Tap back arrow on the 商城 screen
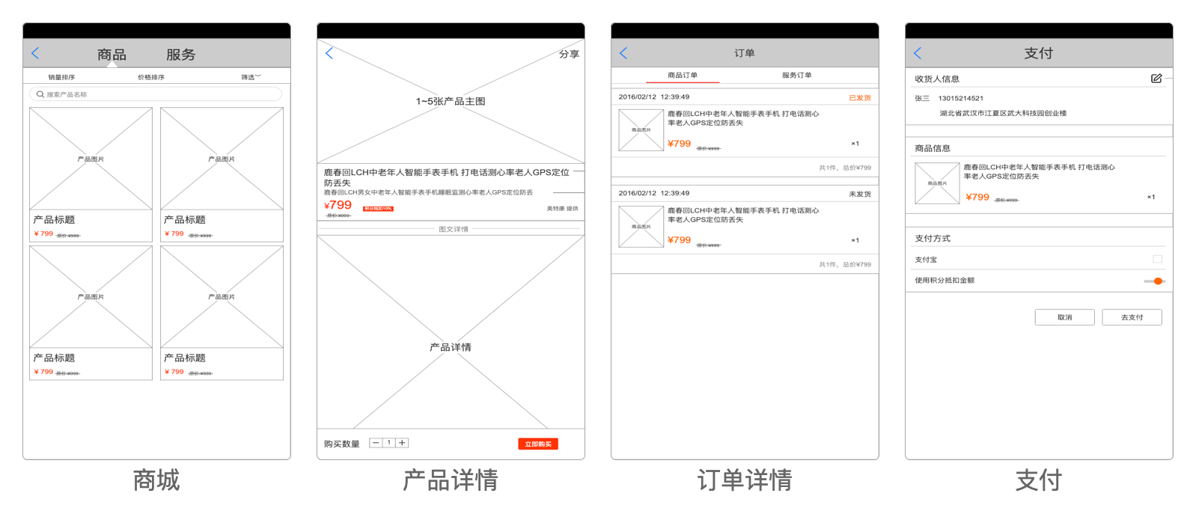This screenshot has width=1196, height=514. (x=35, y=53)
